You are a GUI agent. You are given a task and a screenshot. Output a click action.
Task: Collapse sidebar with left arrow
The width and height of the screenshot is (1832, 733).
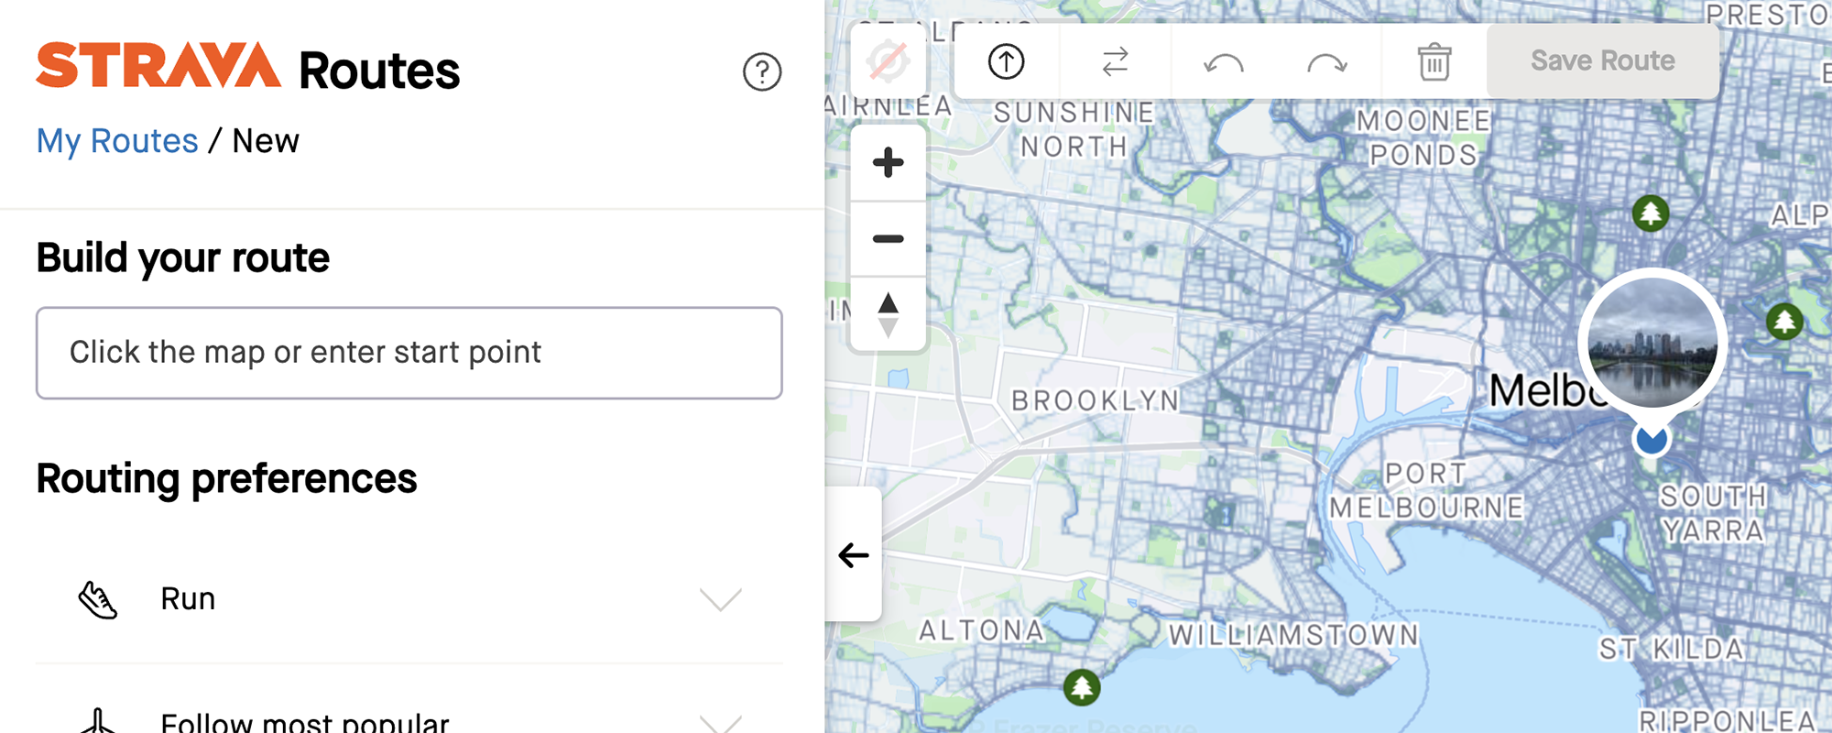853,554
